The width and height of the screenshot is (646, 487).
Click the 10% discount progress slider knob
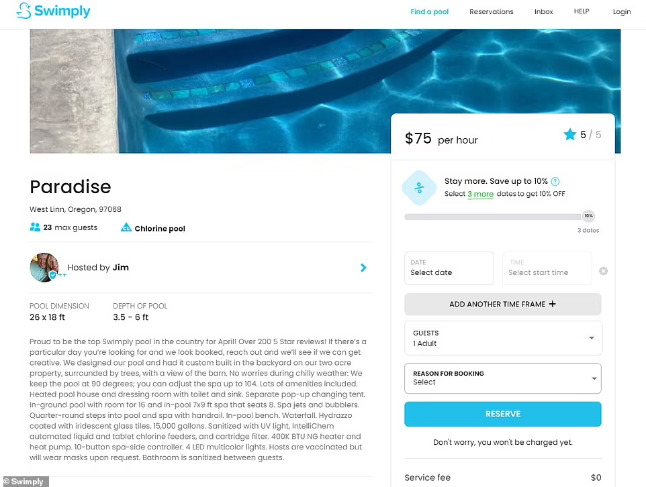click(588, 216)
